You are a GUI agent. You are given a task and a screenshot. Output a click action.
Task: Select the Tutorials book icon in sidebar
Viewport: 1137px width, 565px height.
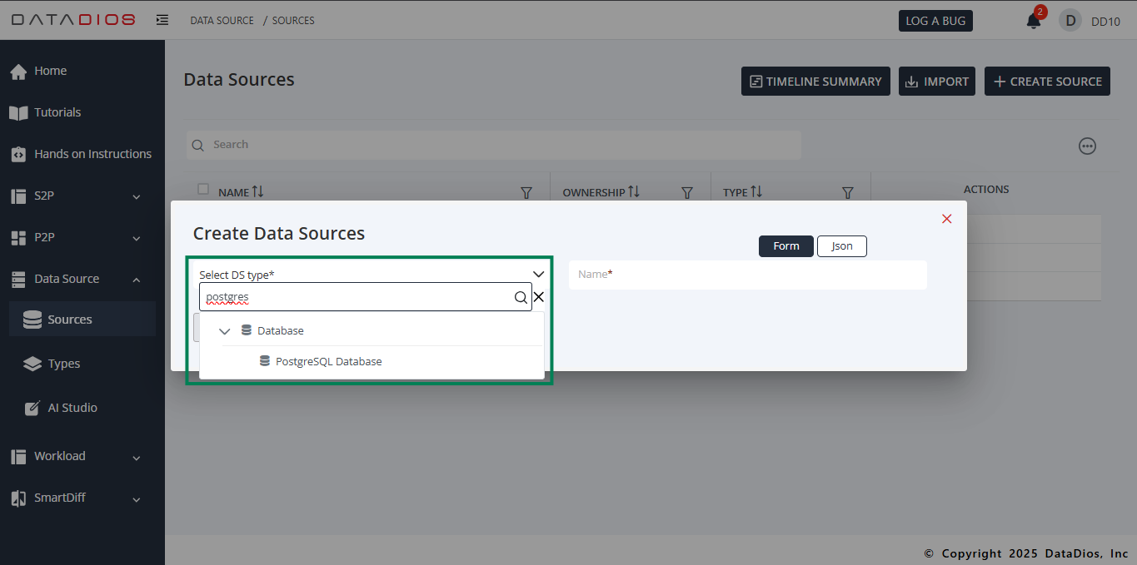pyautogui.click(x=17, y=112)
